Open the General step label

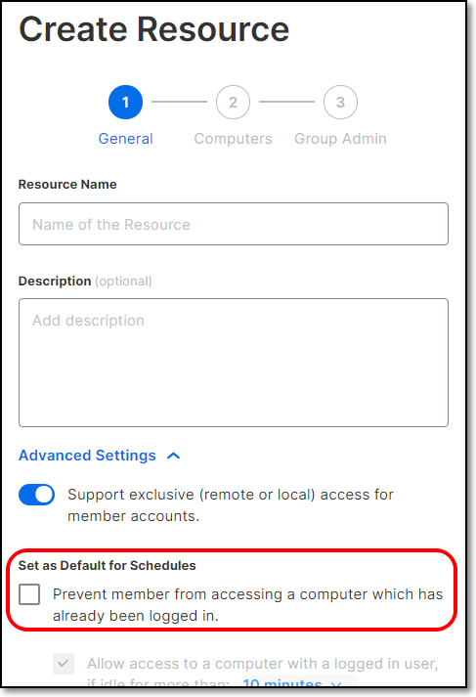point(125,139)
